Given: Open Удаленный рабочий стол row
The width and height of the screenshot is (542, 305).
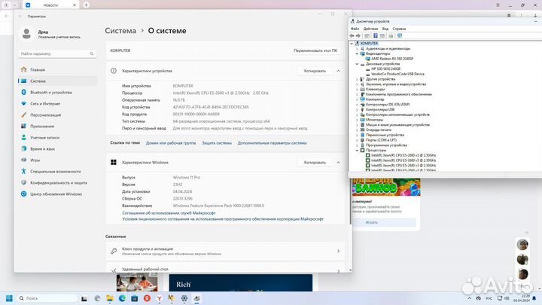Looking at the screenshot, I should click(225, 268).
